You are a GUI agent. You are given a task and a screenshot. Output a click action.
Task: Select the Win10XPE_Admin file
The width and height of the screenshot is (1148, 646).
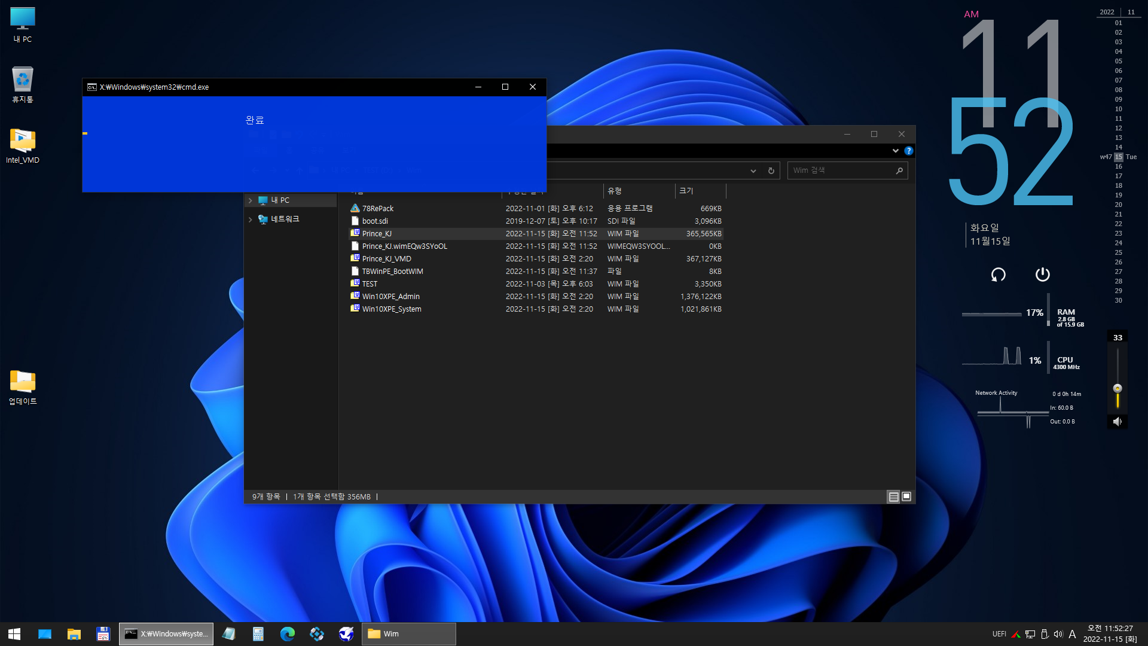[x=390, y=297]
